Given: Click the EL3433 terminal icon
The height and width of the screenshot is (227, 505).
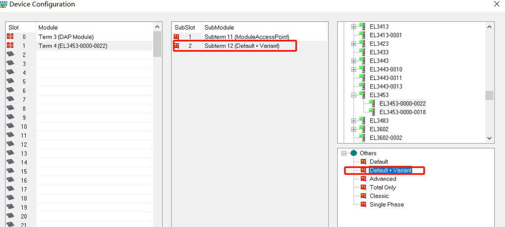Looking at the screenshot, I should (x=362, y=52).
